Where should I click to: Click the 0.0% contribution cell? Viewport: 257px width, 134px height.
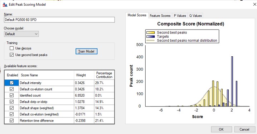[104, 96]
